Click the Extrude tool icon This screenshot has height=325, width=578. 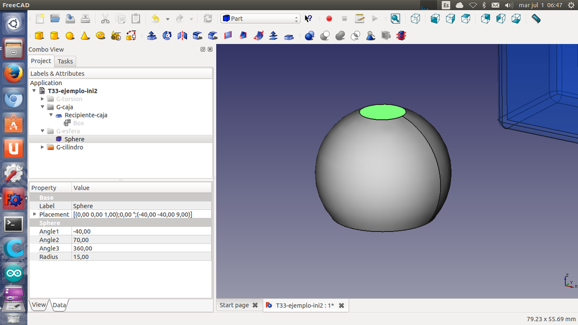click(152, 36)
